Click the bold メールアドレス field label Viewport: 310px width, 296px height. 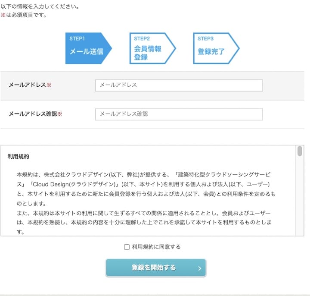tap(27, 85)
